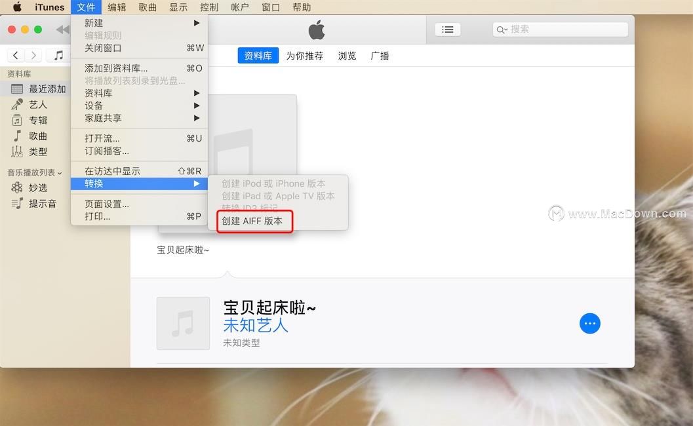Image resolution: width=693 pixels, height=426 pixels.
Task: Open the list view icon button
Action: tap(448, 29)
